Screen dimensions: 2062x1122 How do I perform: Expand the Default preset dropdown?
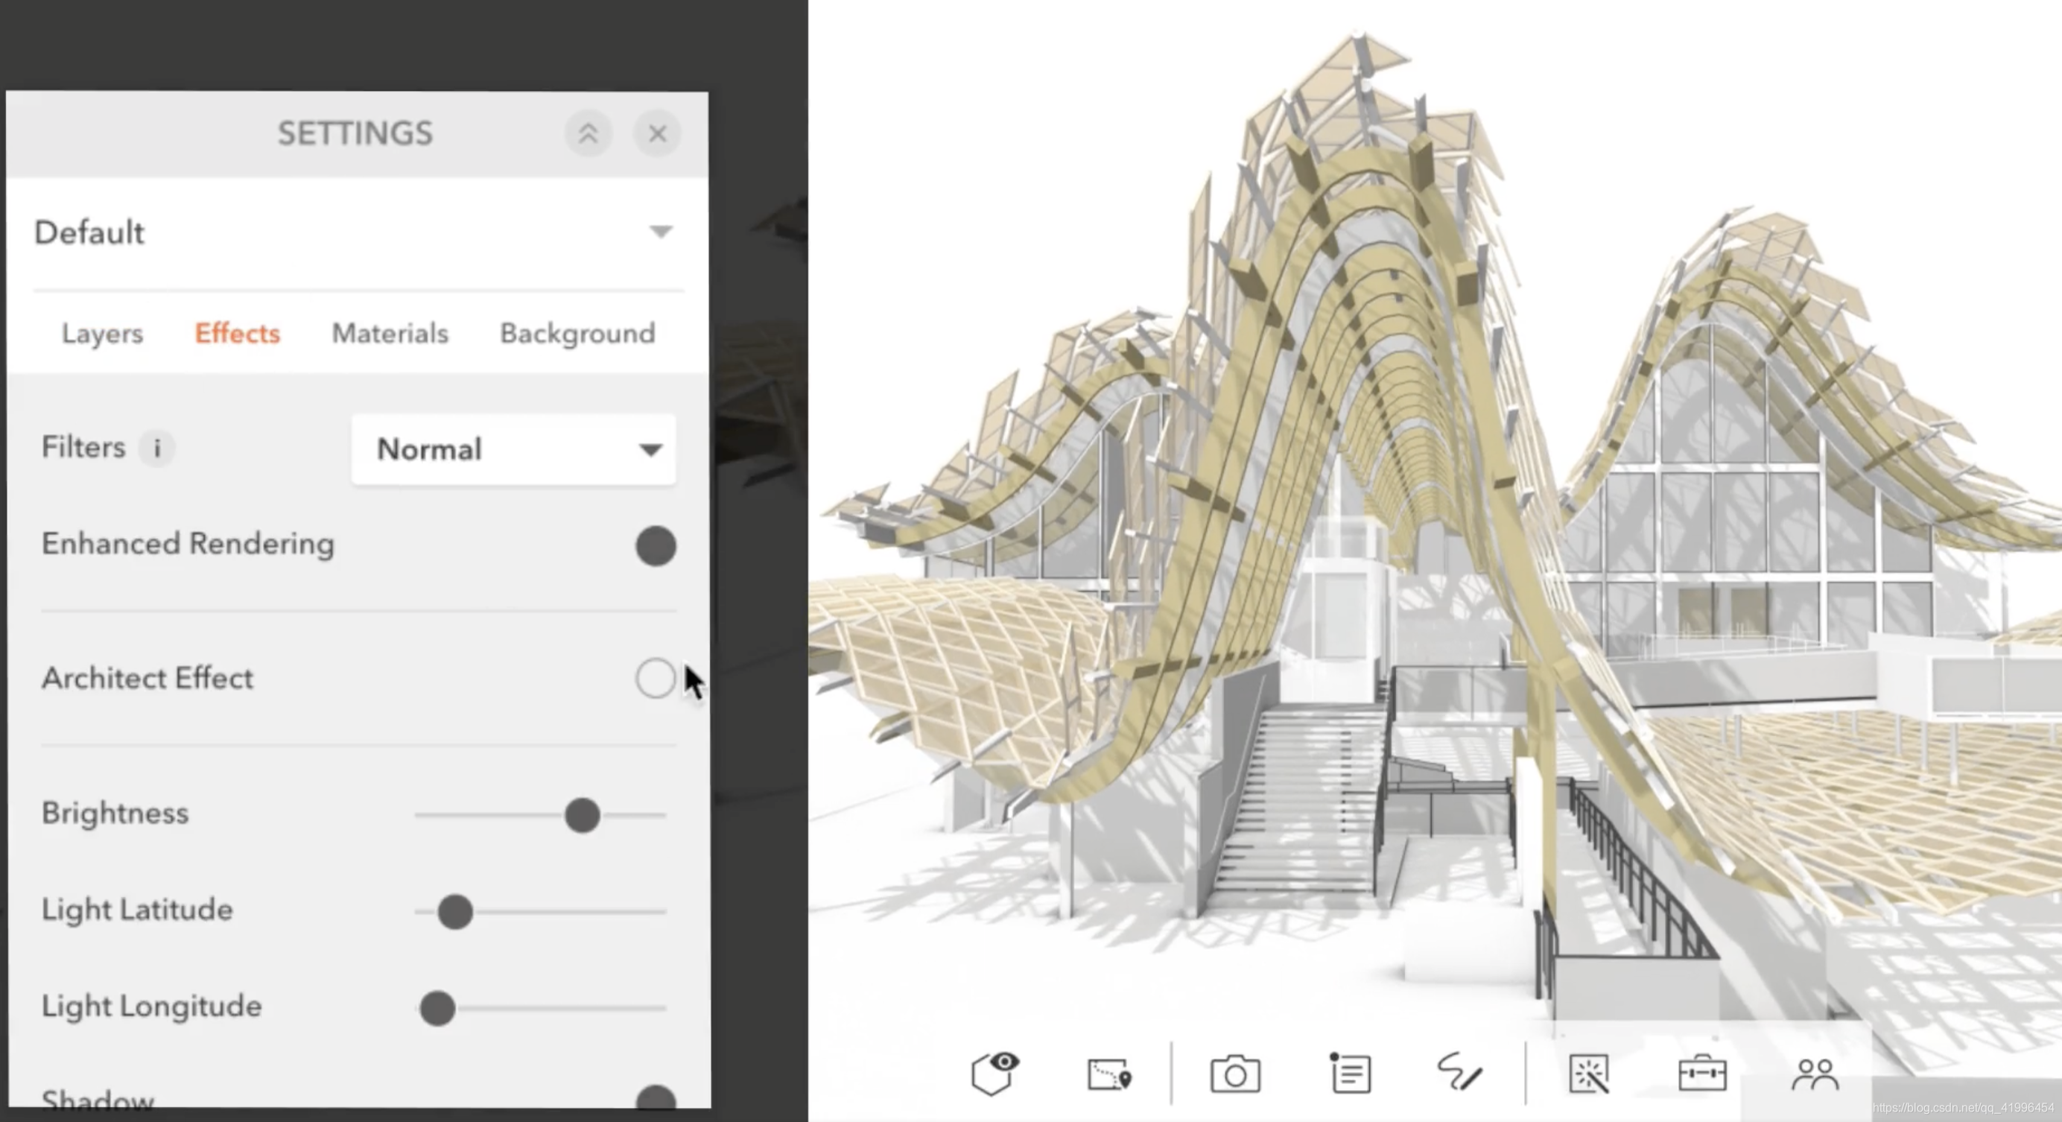660,232
